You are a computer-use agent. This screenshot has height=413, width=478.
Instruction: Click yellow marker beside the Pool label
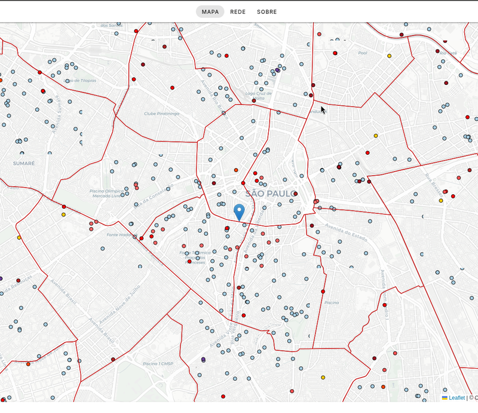click(390, 56)
